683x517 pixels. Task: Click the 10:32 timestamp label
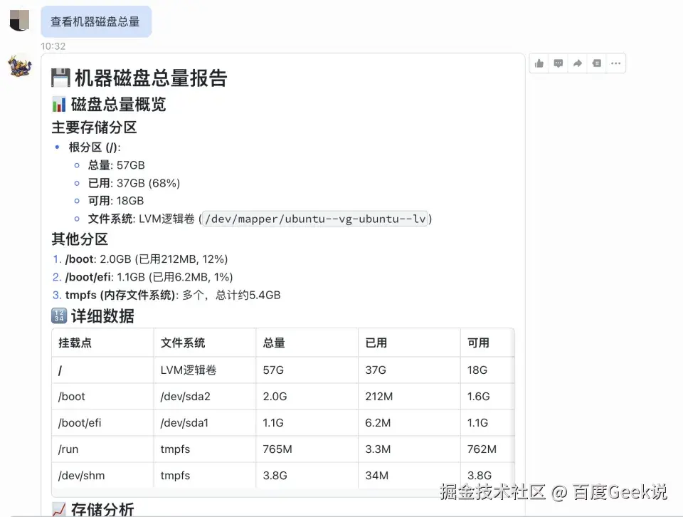click(54, 46)
